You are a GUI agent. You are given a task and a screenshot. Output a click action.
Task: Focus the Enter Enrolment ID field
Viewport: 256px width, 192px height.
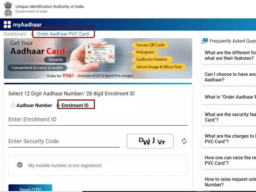(98, 120)
